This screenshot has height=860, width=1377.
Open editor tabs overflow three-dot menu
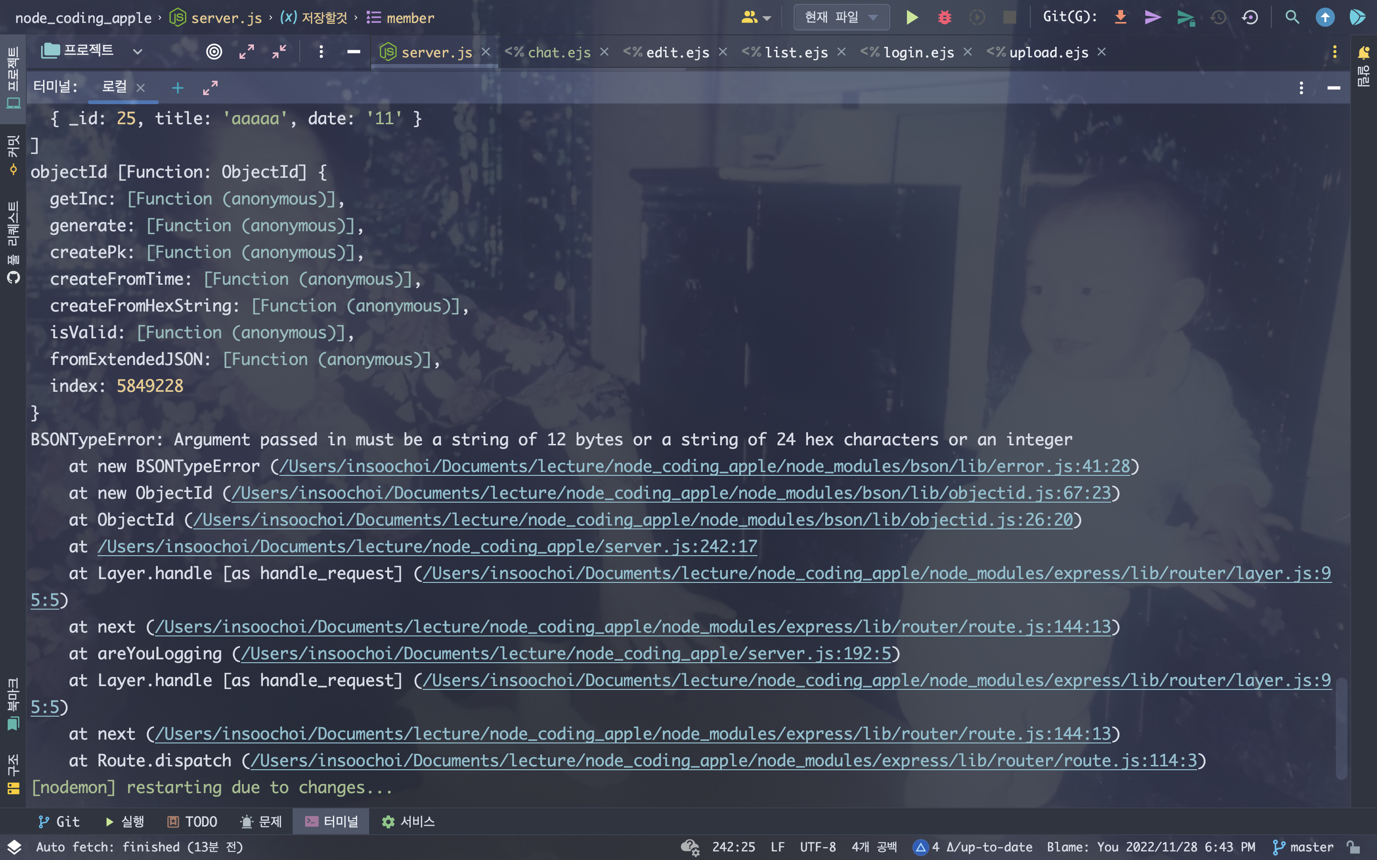pos(1334,52)
